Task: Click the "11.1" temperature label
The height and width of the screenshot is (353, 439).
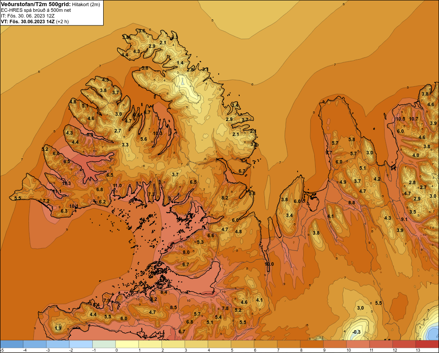Action: 57,191
